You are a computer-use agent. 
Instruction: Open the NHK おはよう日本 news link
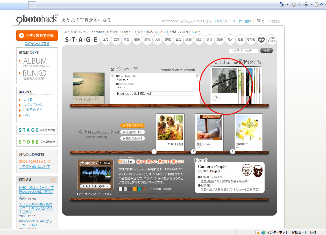37,191
